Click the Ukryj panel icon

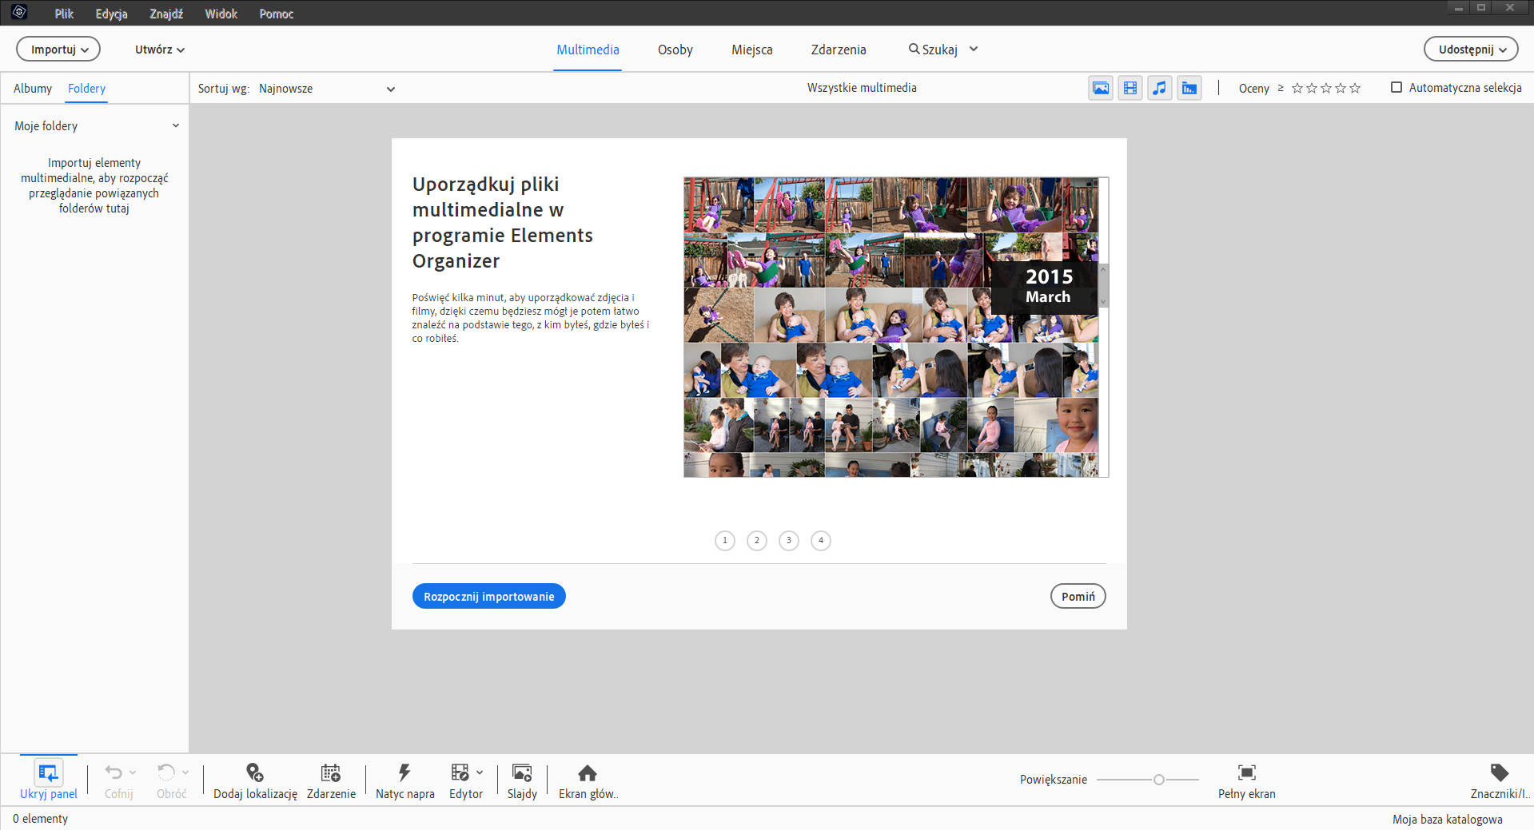pos(48,772)
